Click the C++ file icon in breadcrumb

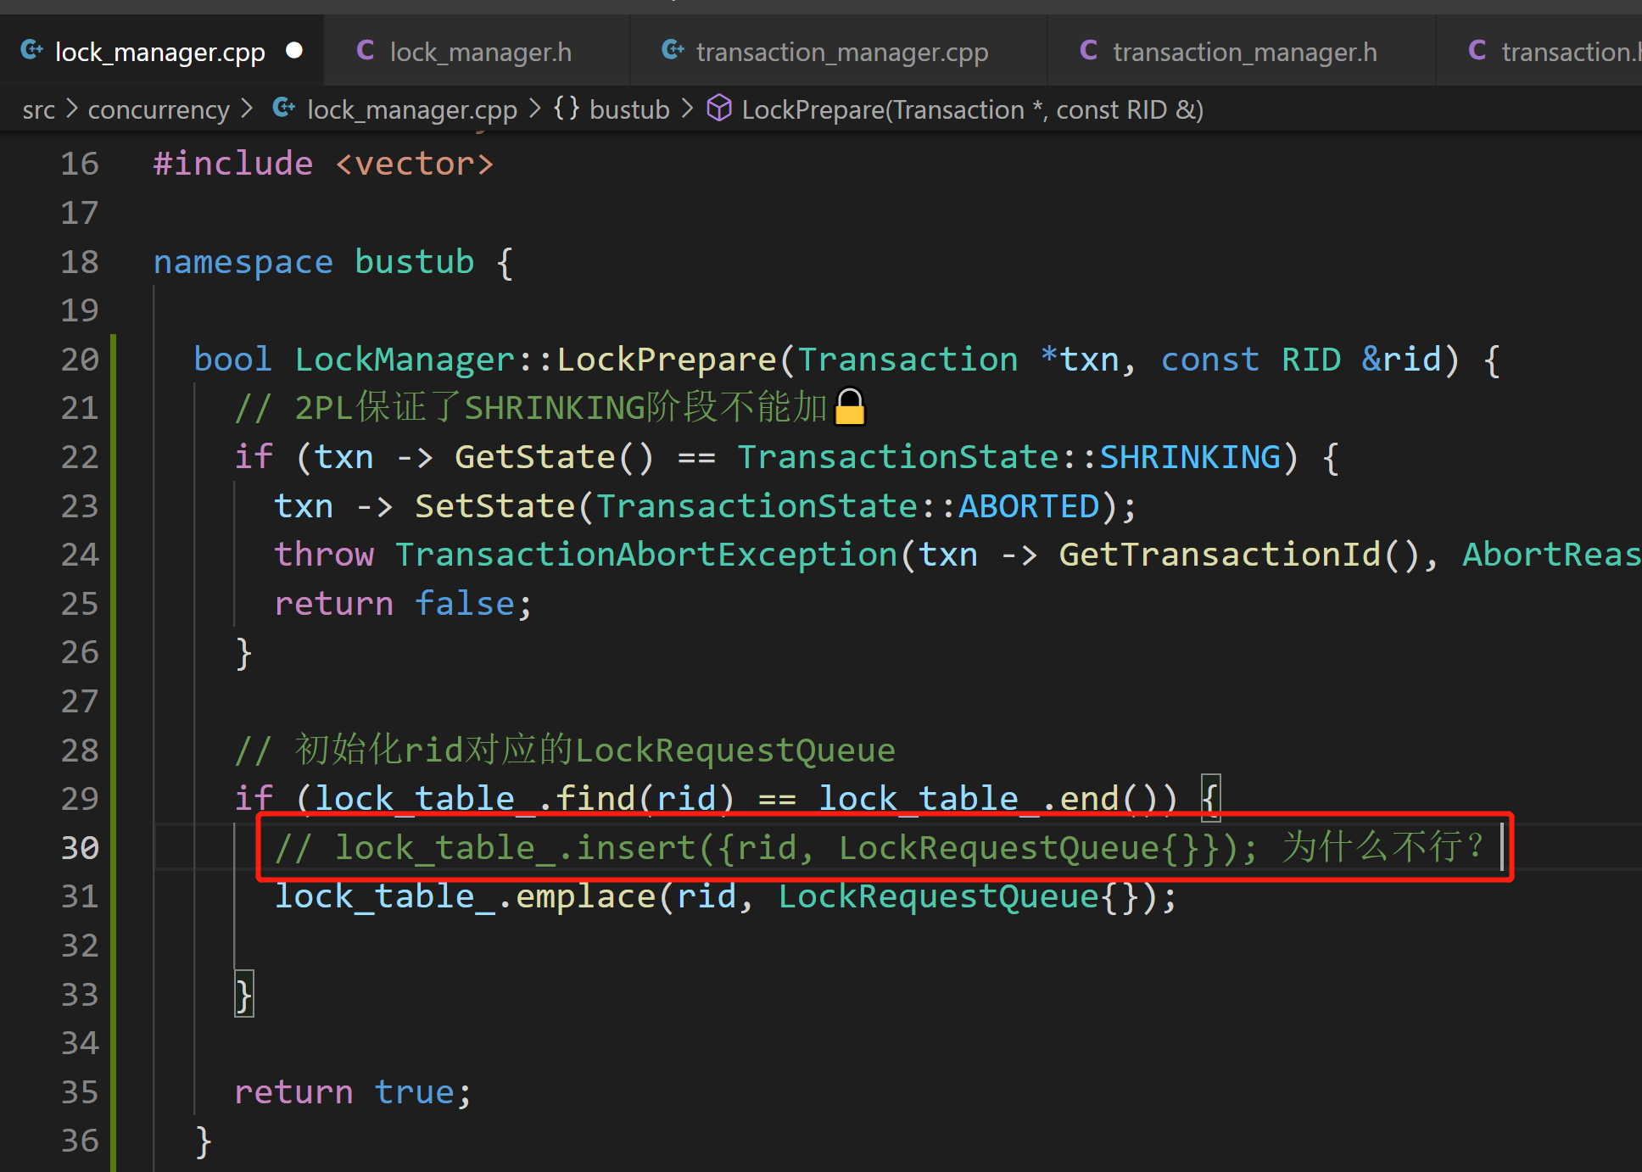click(284, 108)
